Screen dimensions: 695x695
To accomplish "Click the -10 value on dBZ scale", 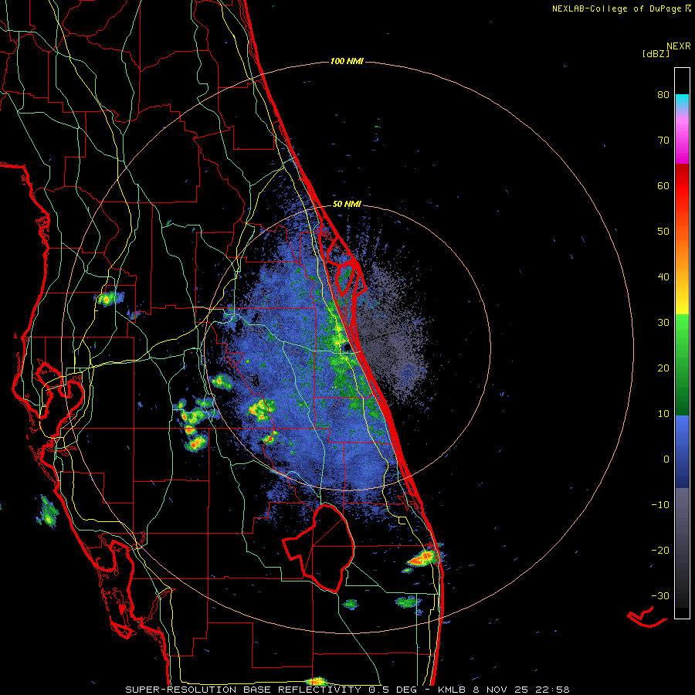I will (660, 505).
